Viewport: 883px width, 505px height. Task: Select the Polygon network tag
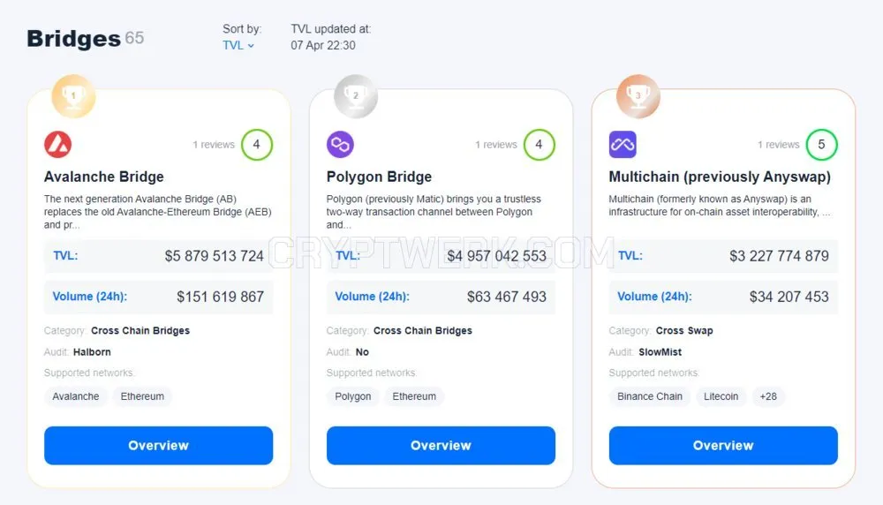353,396
